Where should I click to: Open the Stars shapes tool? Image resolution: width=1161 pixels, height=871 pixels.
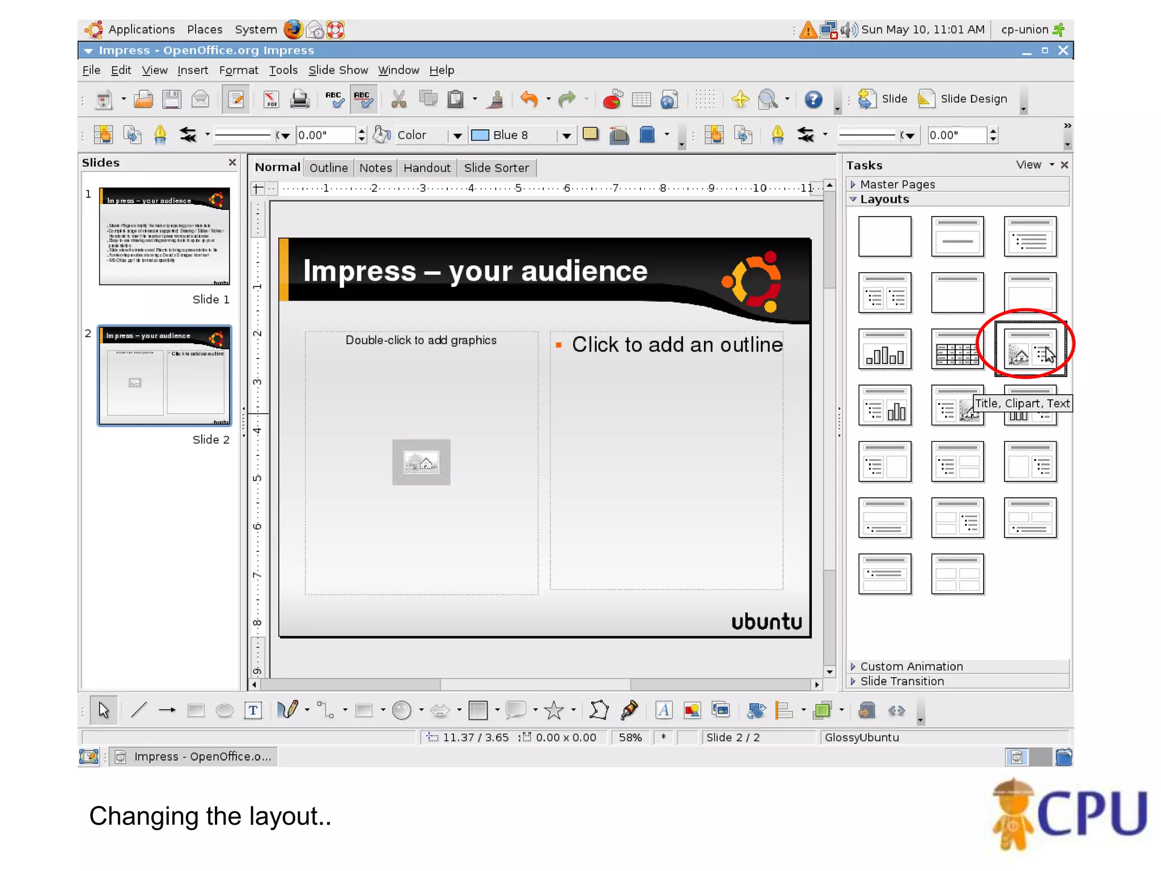point(554,710)
